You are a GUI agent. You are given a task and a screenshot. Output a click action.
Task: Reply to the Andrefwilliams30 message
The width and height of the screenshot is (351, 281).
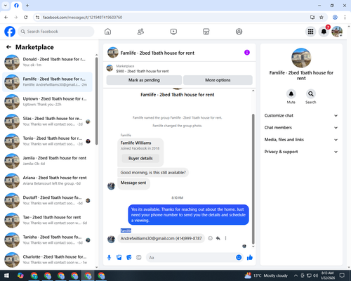click(x=218, y=238)
